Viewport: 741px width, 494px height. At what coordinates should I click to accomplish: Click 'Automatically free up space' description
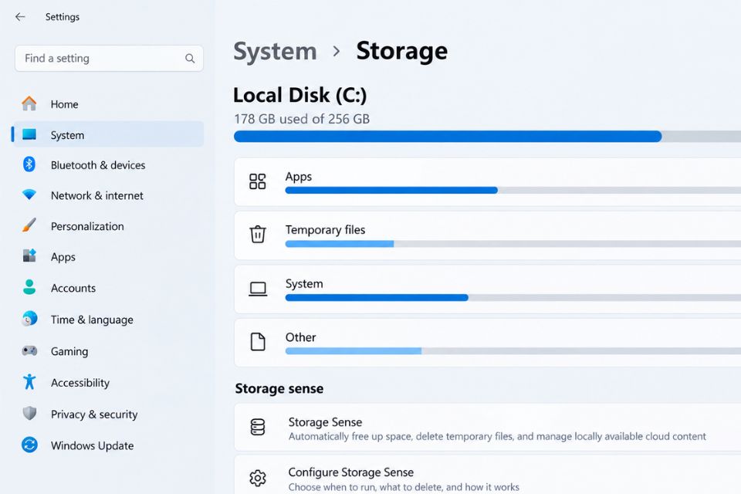point(497,436)
